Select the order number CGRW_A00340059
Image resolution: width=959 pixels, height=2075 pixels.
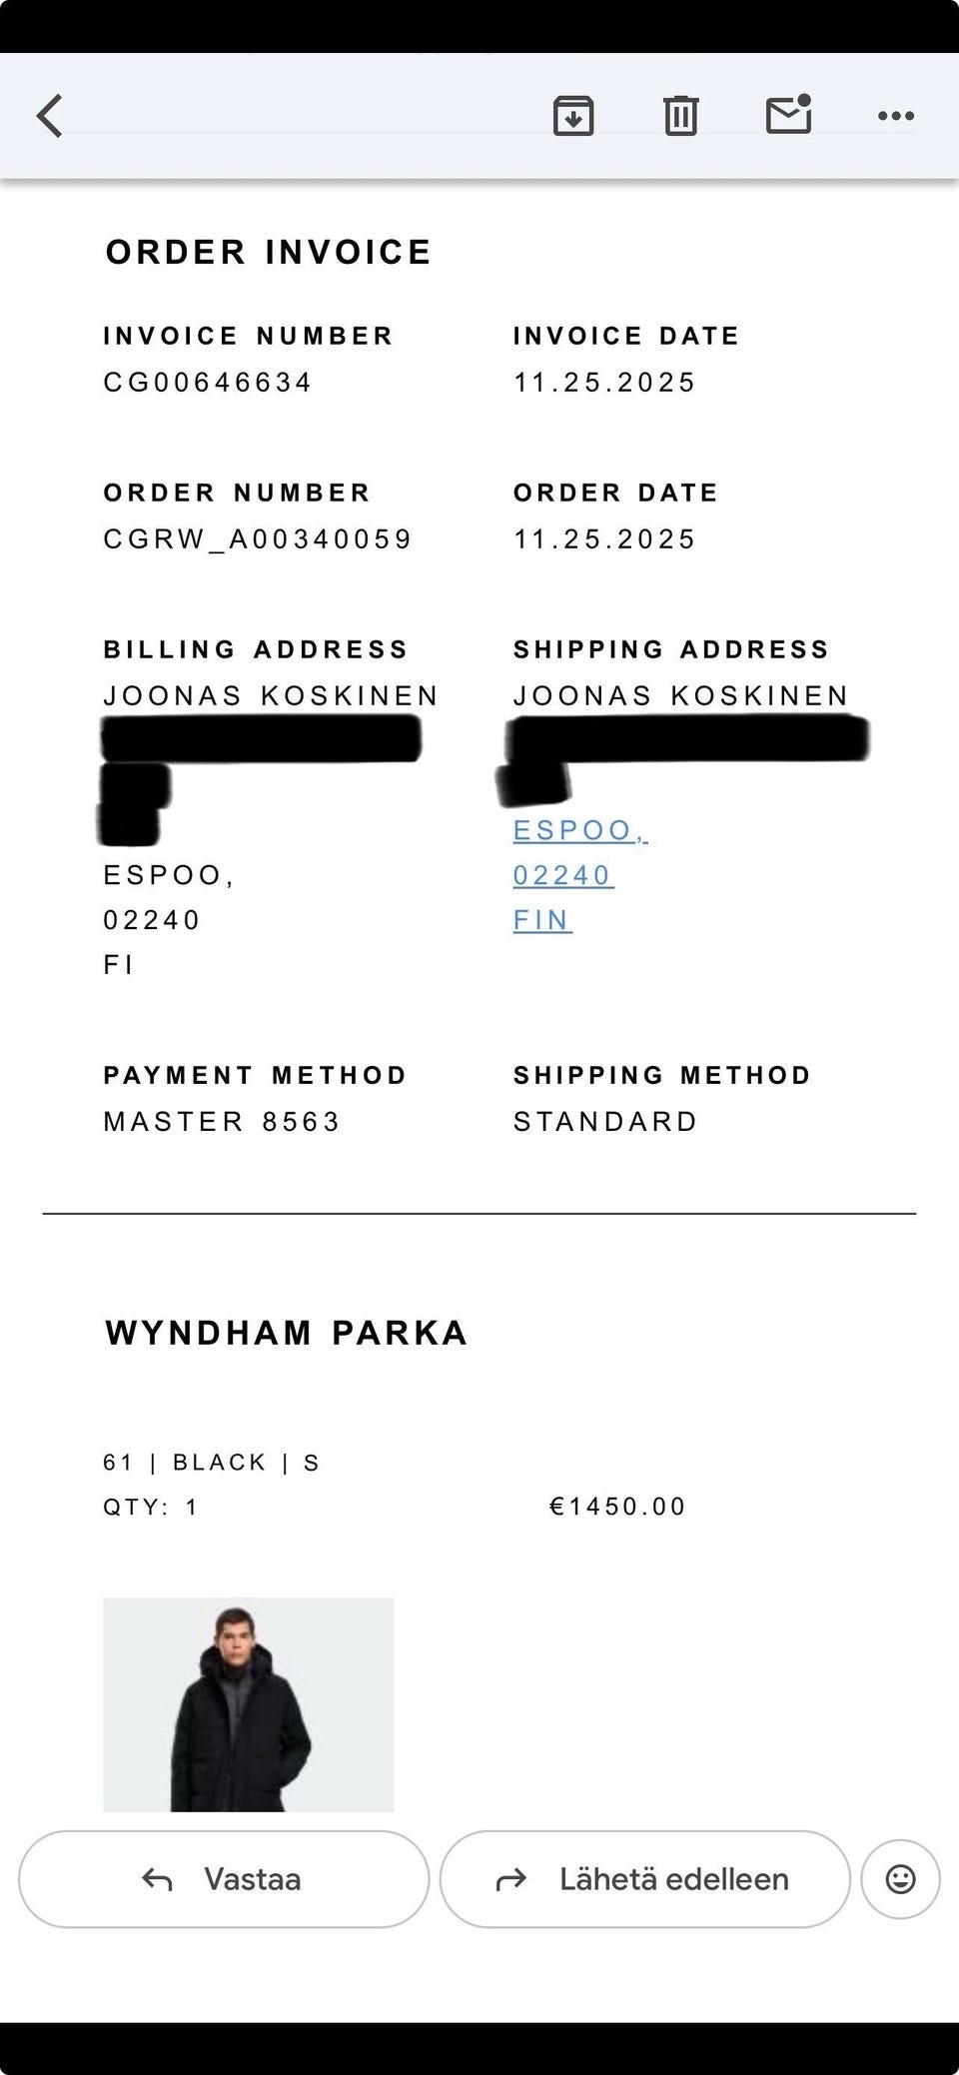tap(258, 539)
